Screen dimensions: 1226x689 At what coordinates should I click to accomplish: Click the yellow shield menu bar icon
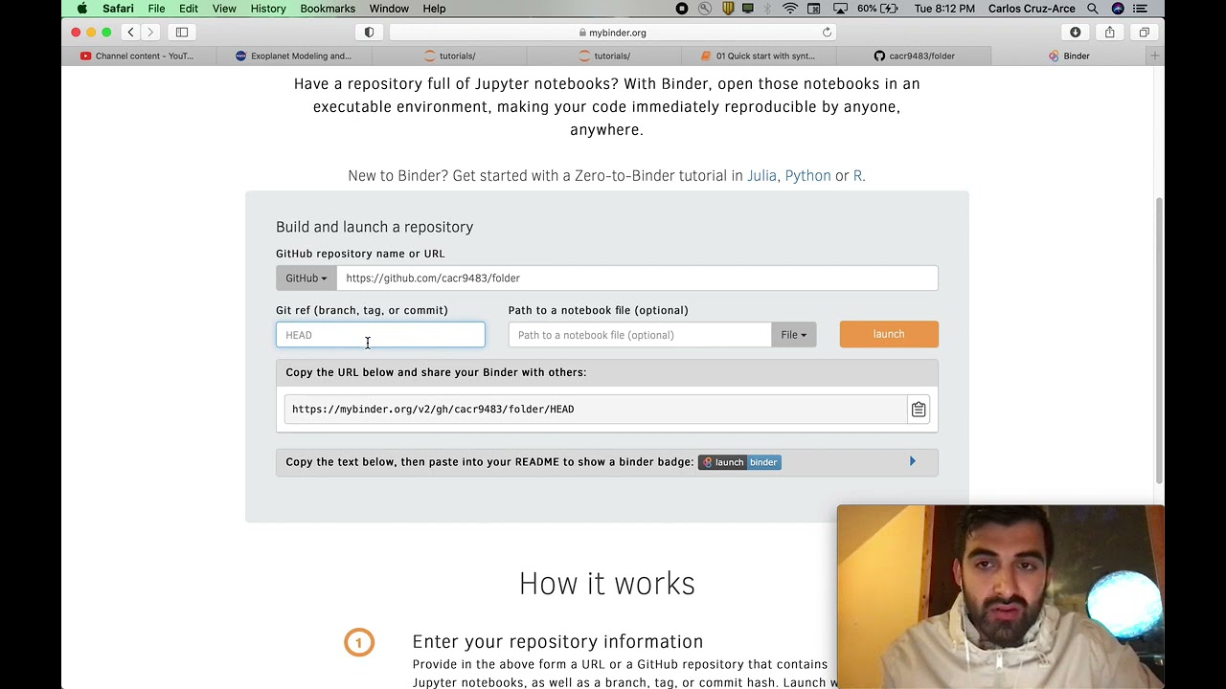pos(728,9)
